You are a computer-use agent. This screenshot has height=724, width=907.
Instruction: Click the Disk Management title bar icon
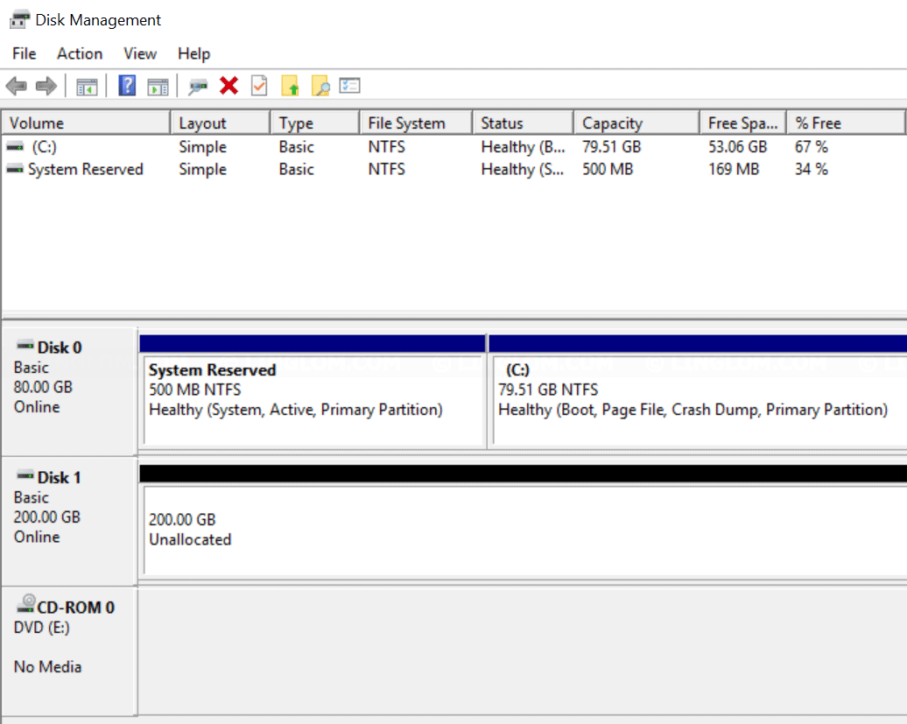pyautogui.click(x=19, y=19)
